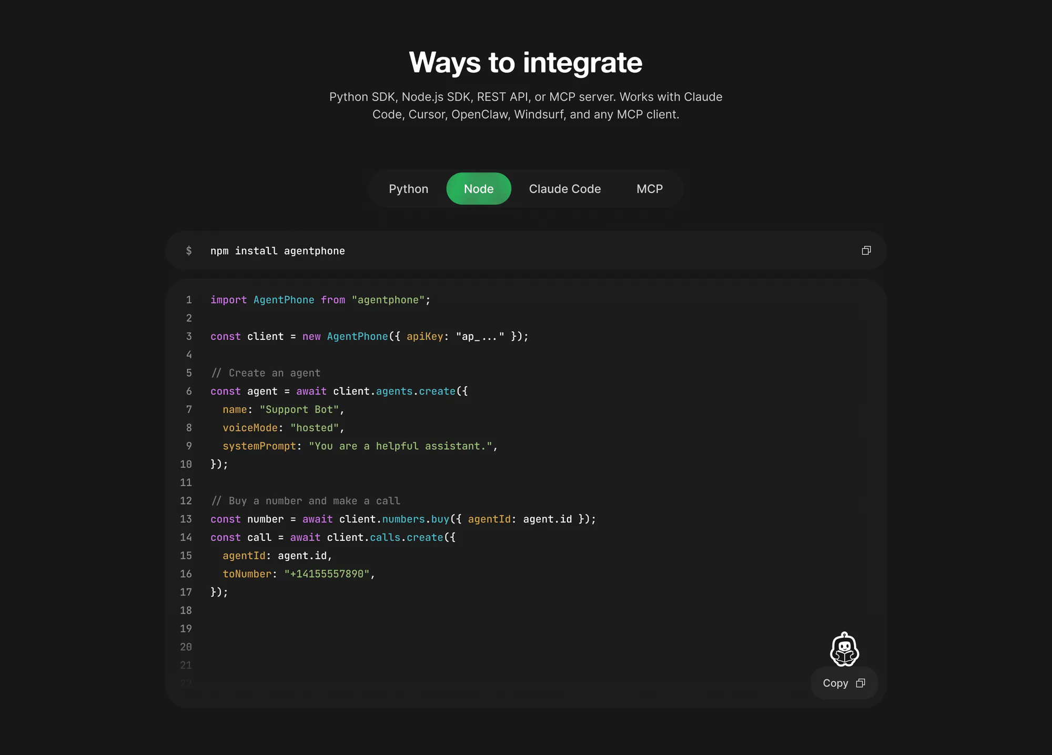Open the Claude Code tab

(x=565, y=189)
